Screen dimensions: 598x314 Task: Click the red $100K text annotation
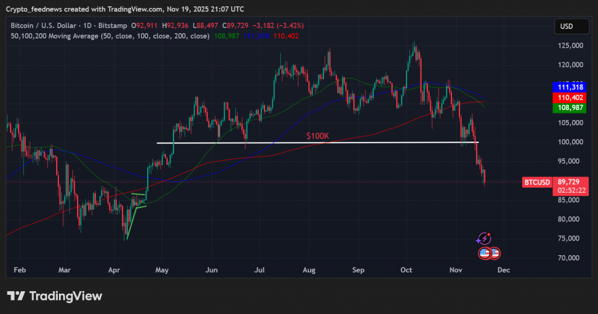point(318,136)
